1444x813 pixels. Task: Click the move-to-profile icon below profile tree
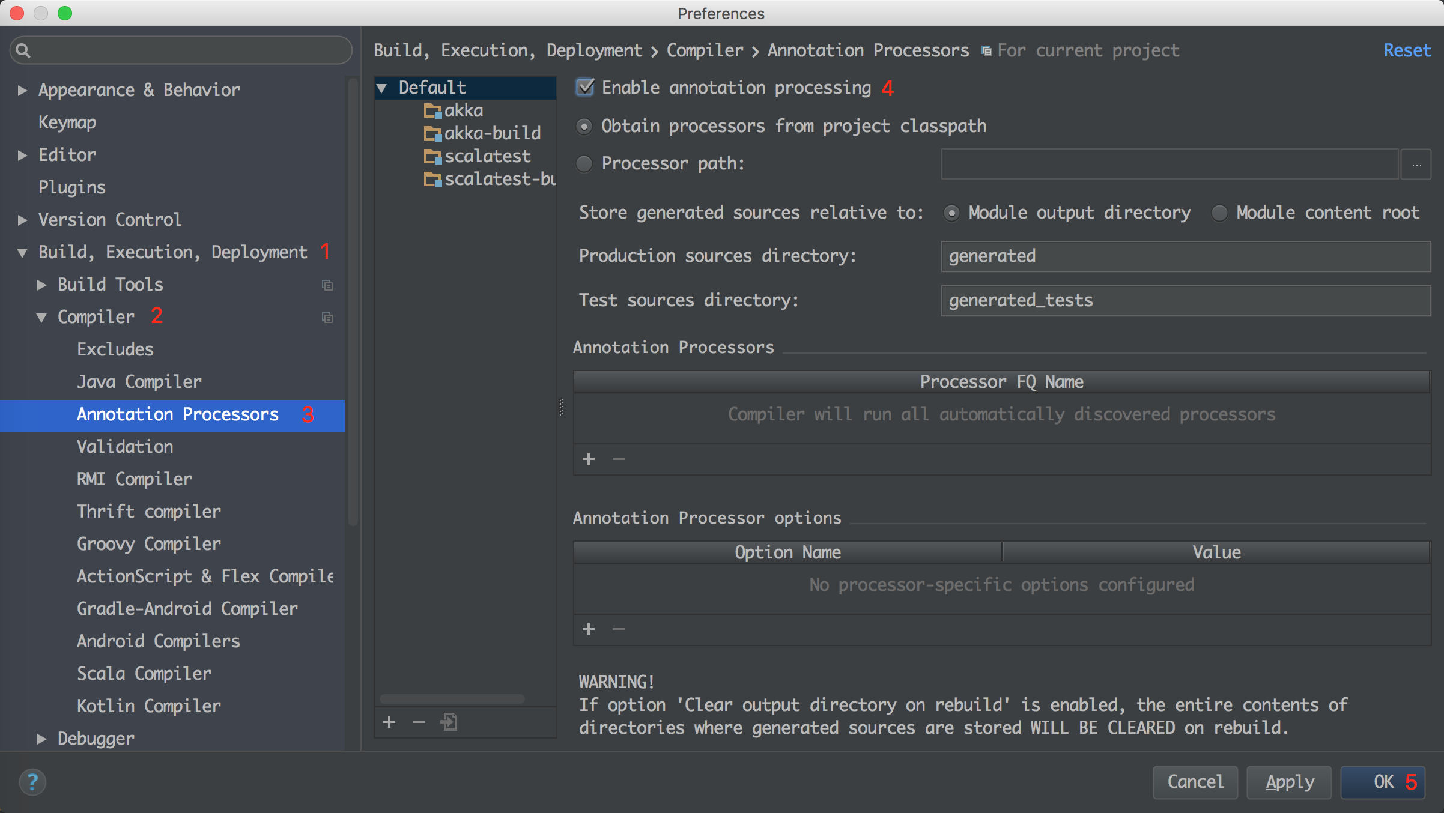[x=449, y=722]
